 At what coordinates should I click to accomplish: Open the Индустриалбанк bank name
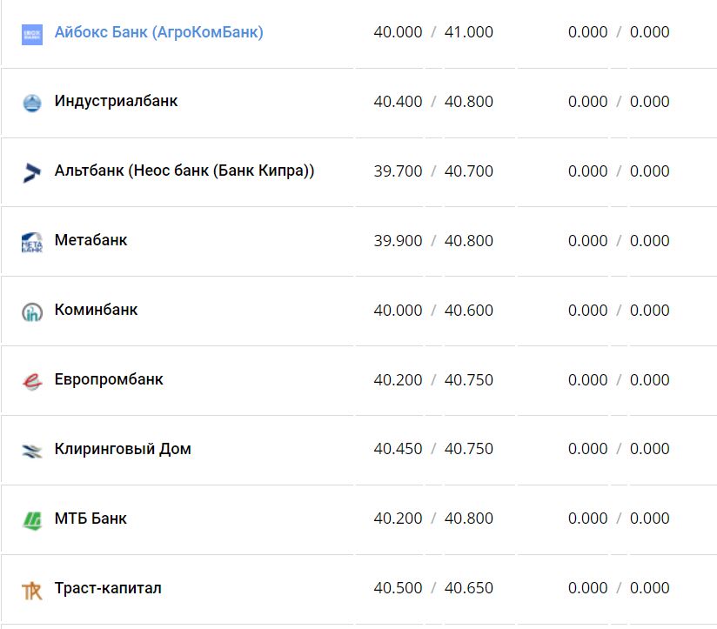[116, 101]
